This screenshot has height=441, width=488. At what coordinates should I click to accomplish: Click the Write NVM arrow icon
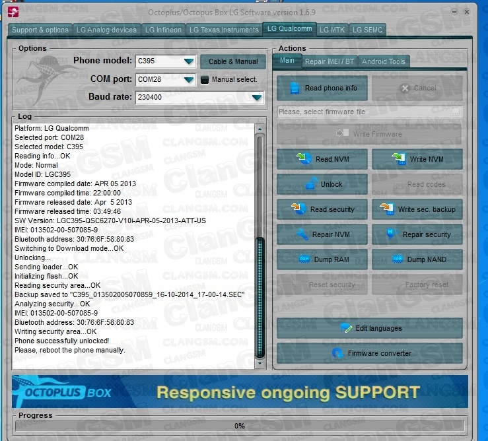399,158
